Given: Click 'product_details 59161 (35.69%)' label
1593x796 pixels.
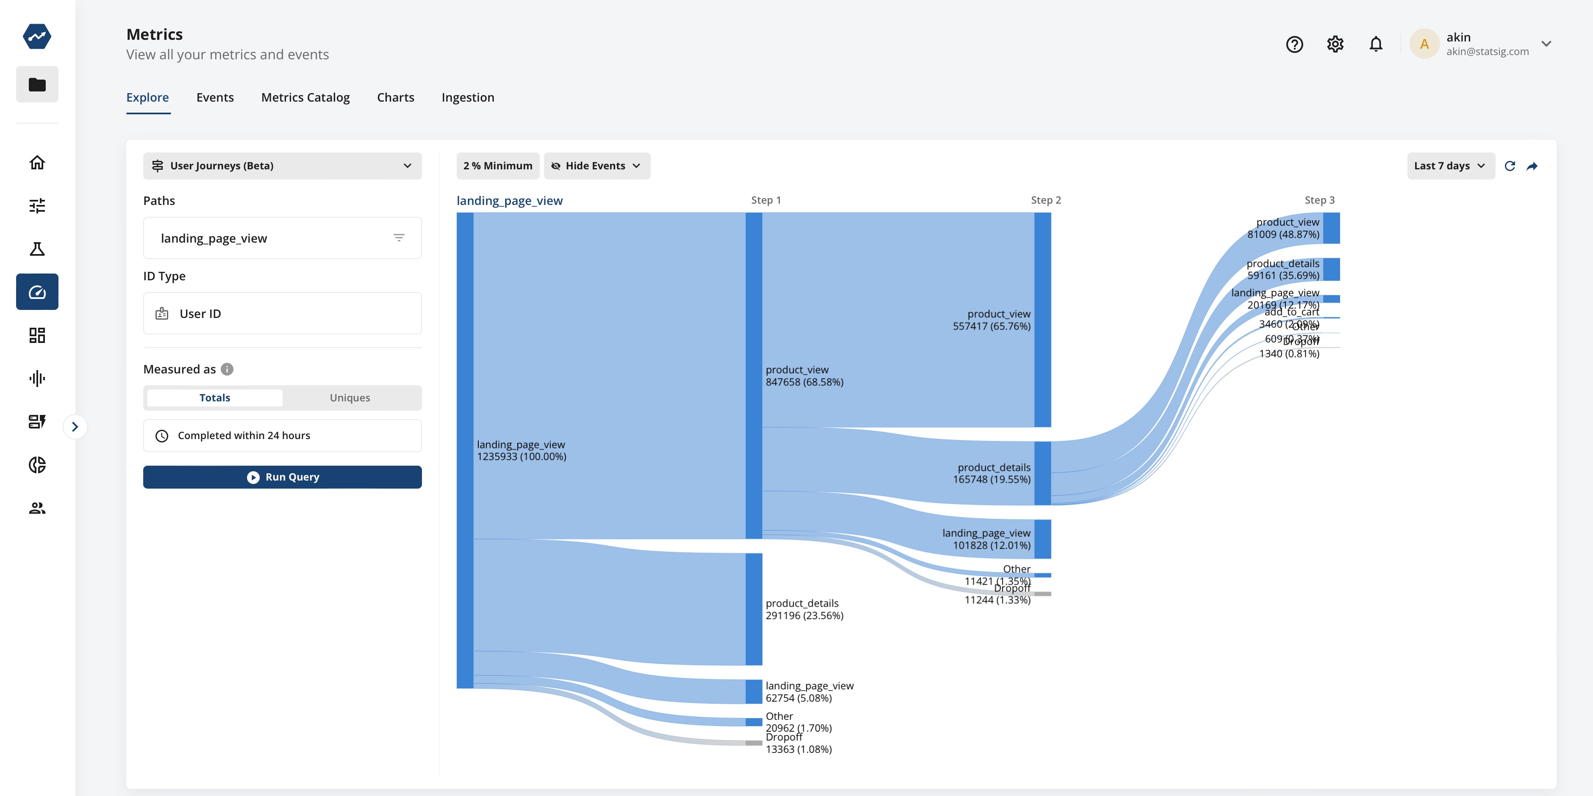Looking at the screenshot, I should pyautogui.click(x=1282, y=269).
